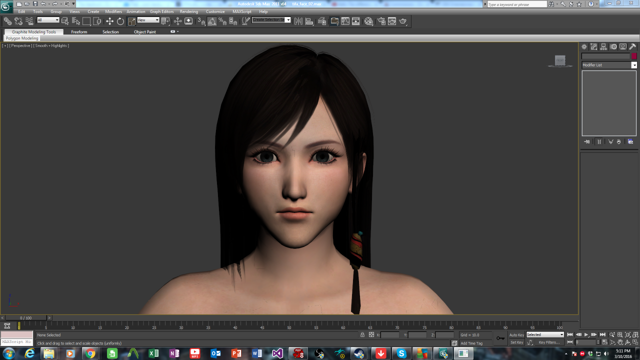Image resolution: width=640 pixels, height=360 pixels.
Task: Click Go to End playback button
Action: [x=602, y=334]
